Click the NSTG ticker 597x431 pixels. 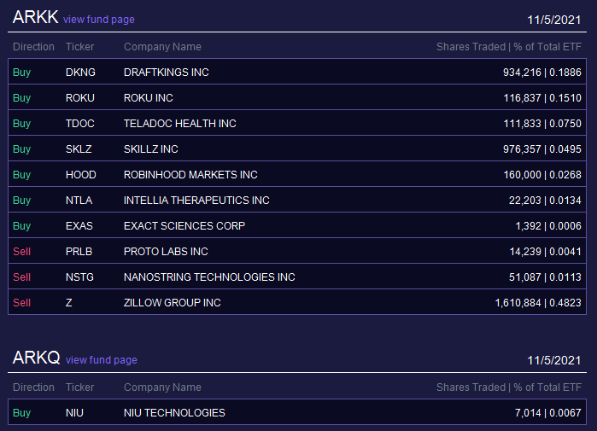(x=79, y=277)
